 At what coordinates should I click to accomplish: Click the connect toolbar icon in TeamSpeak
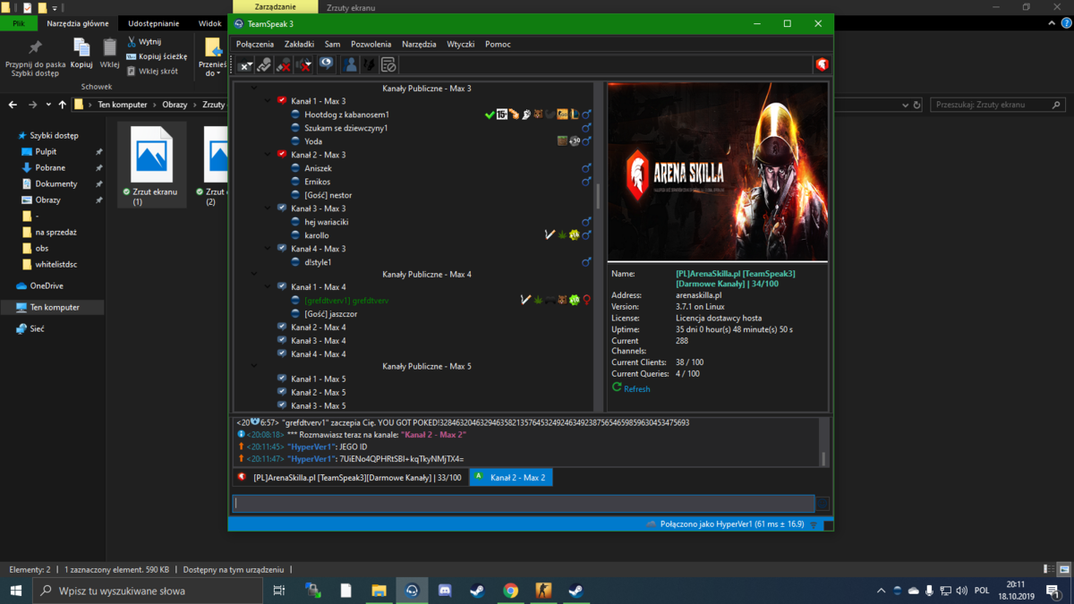245,64
